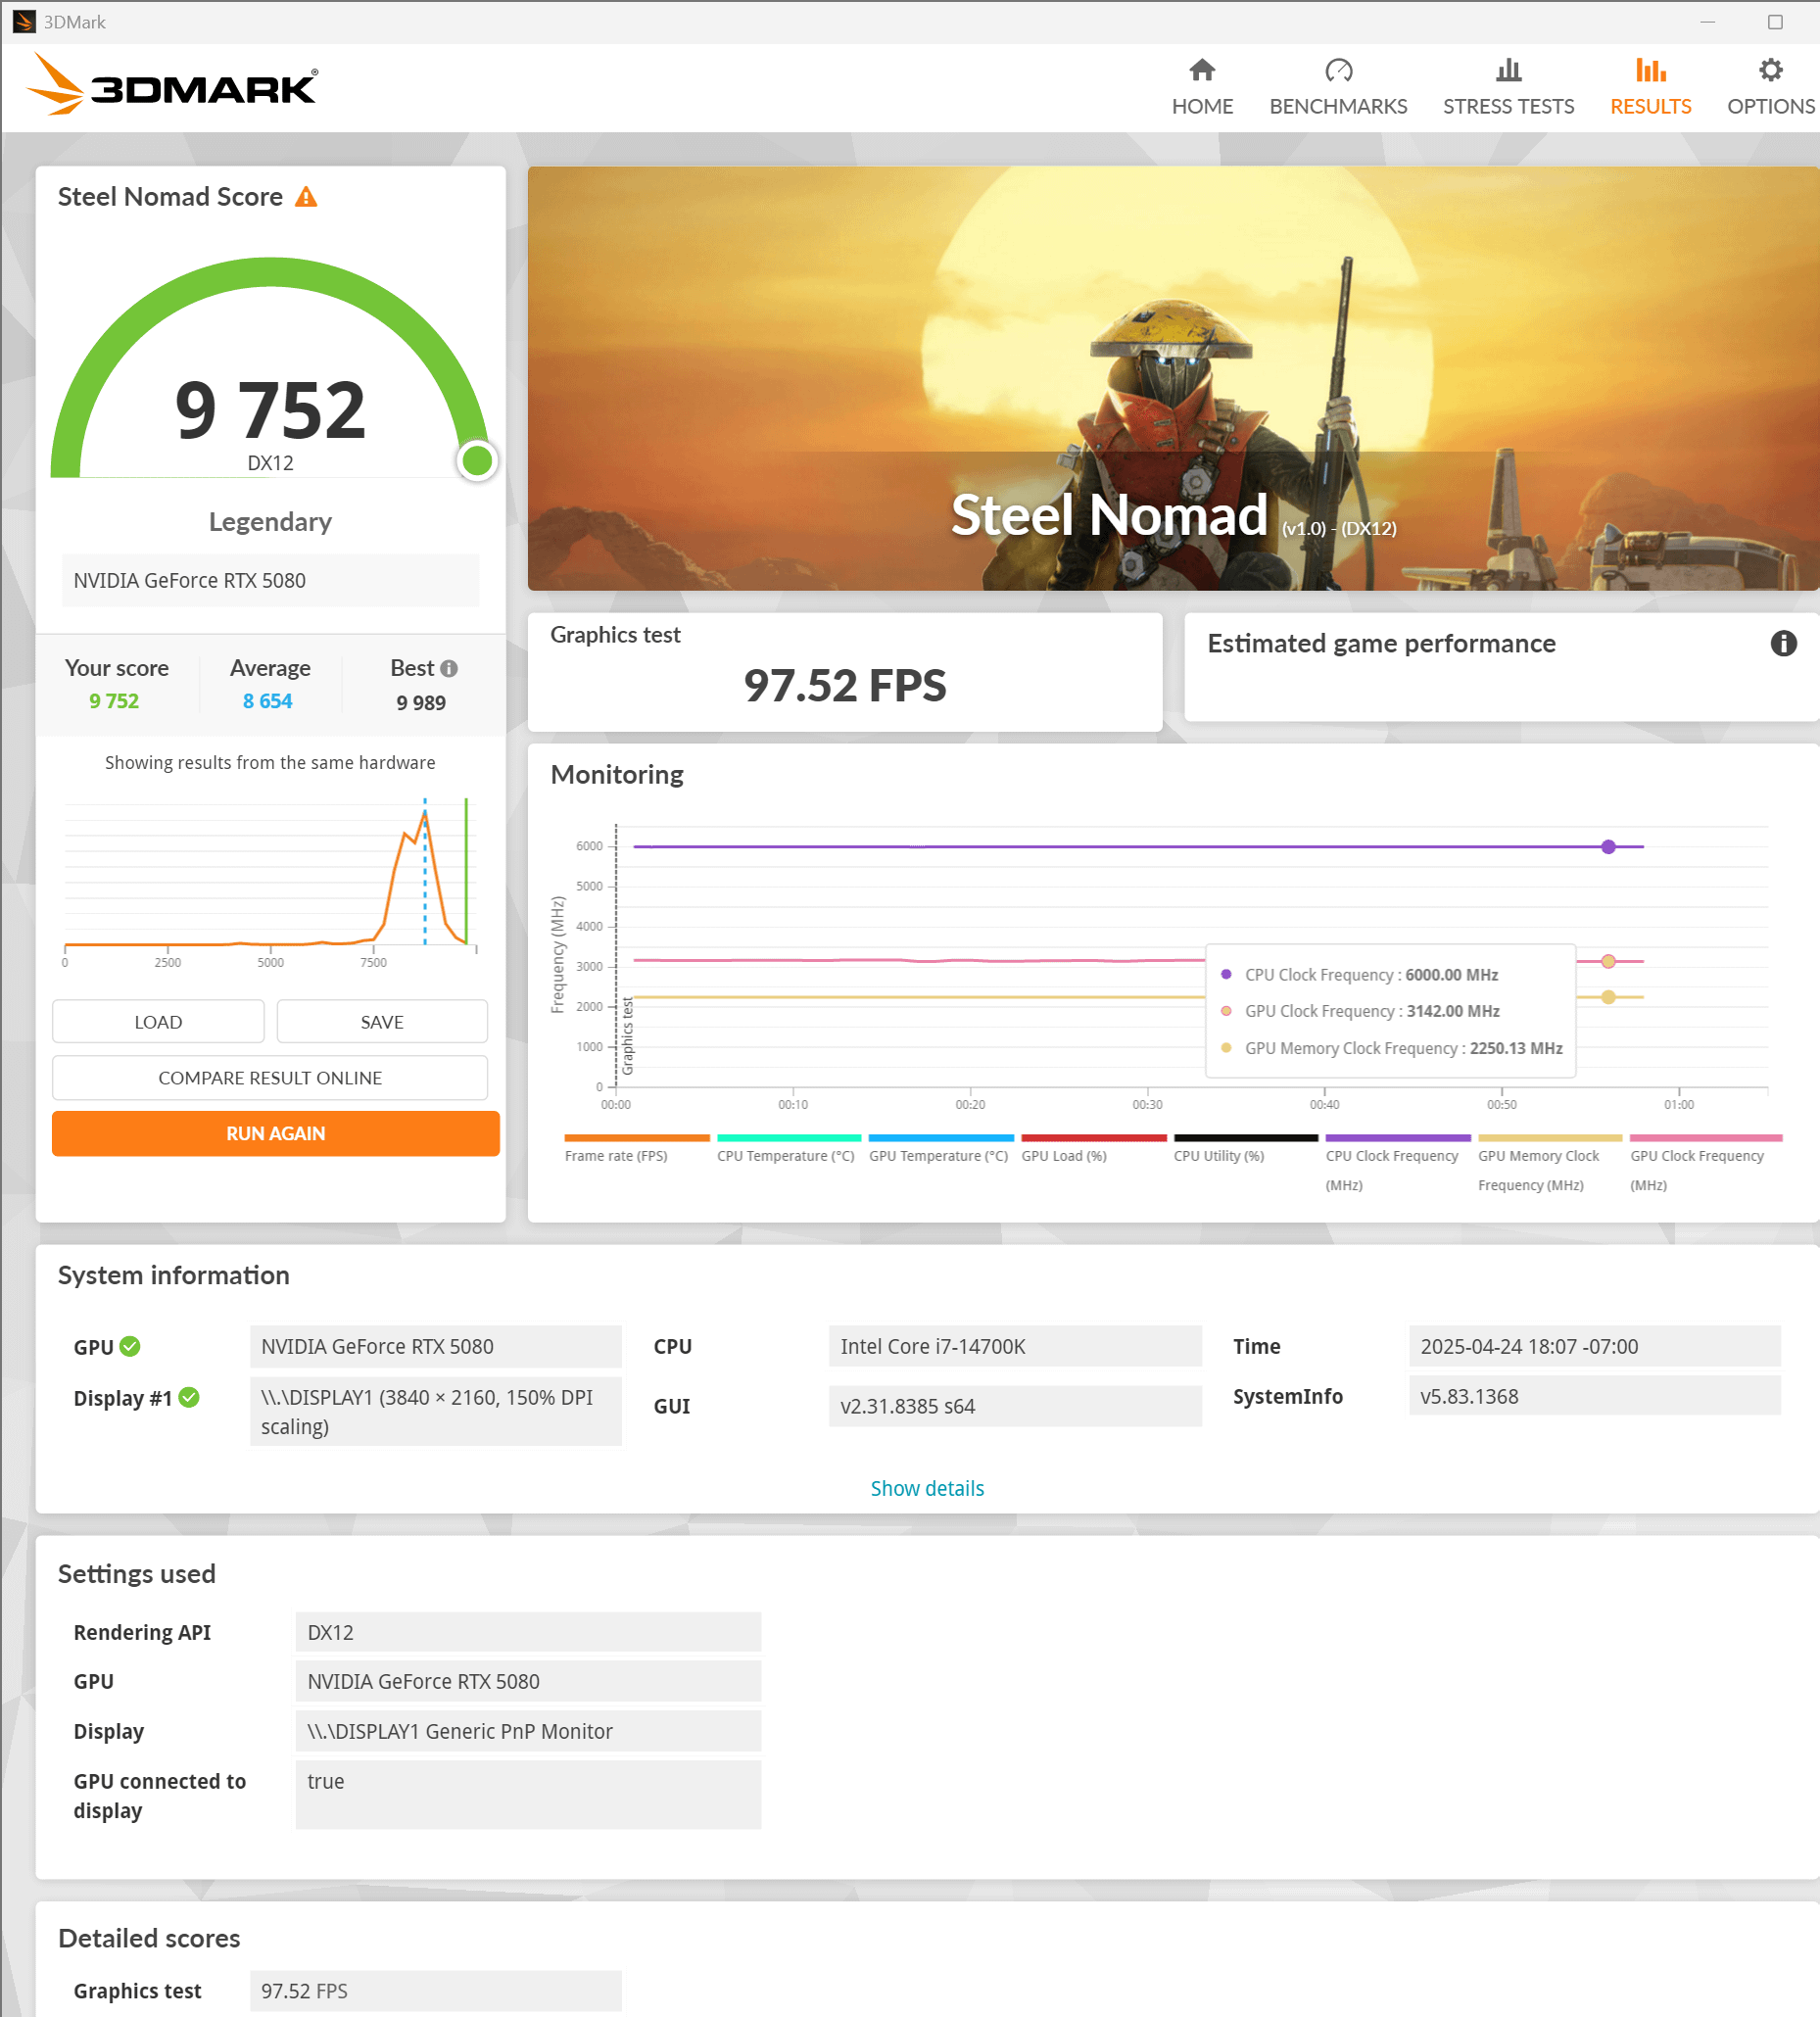The height and width of the screenshot is (2017, 1820).
Task: Click the Time value 2025-04-24 18:07
Action: tap(1594, 1346)
